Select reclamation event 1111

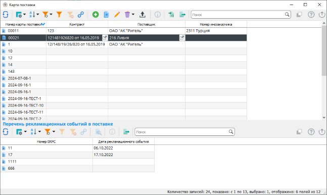pyautogui.click(x=77, y=162)
